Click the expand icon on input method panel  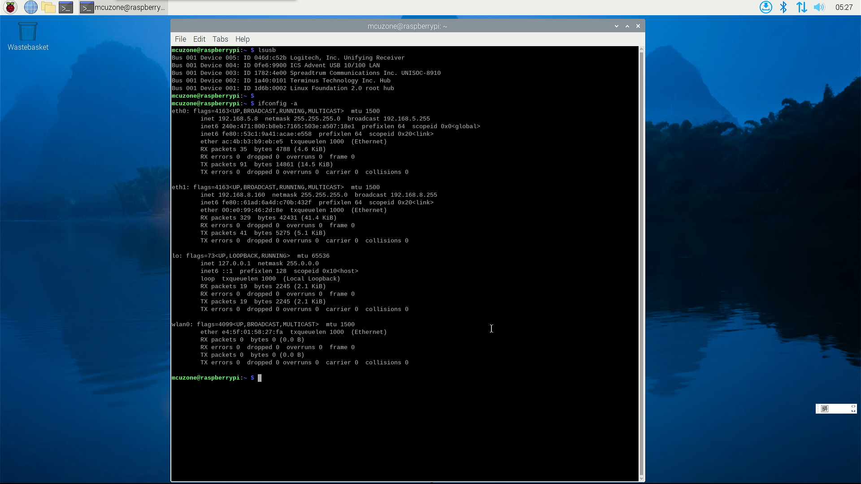coord(853,408)
